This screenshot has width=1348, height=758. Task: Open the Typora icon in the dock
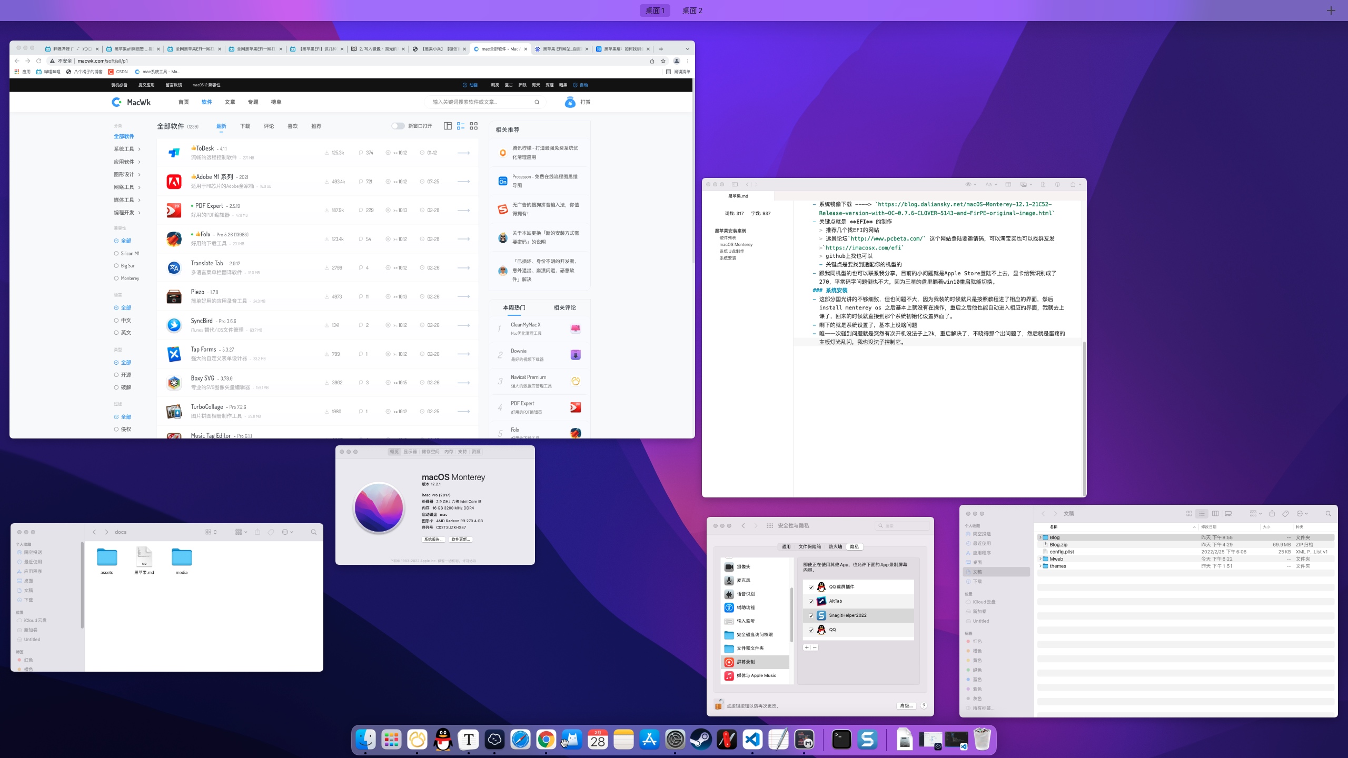(x=469, y=740)
